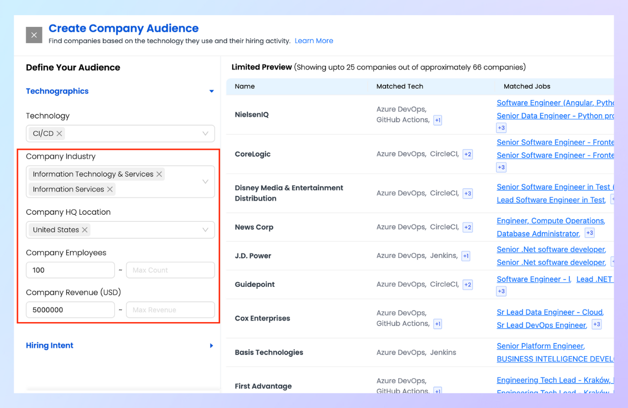628x408 pixels.
Task: Open Senior Platform Engineer job link
Action: pos(540,346)
